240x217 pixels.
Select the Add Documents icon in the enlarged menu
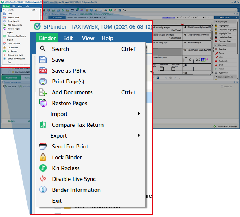[x=43, y=92]
